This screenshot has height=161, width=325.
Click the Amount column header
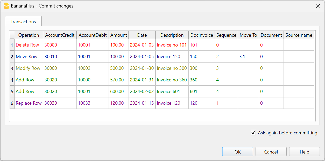[119, 35]
